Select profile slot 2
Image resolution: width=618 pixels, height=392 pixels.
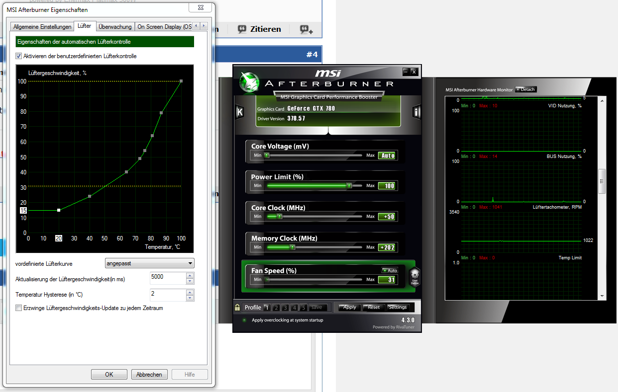[x=276, y=308]
